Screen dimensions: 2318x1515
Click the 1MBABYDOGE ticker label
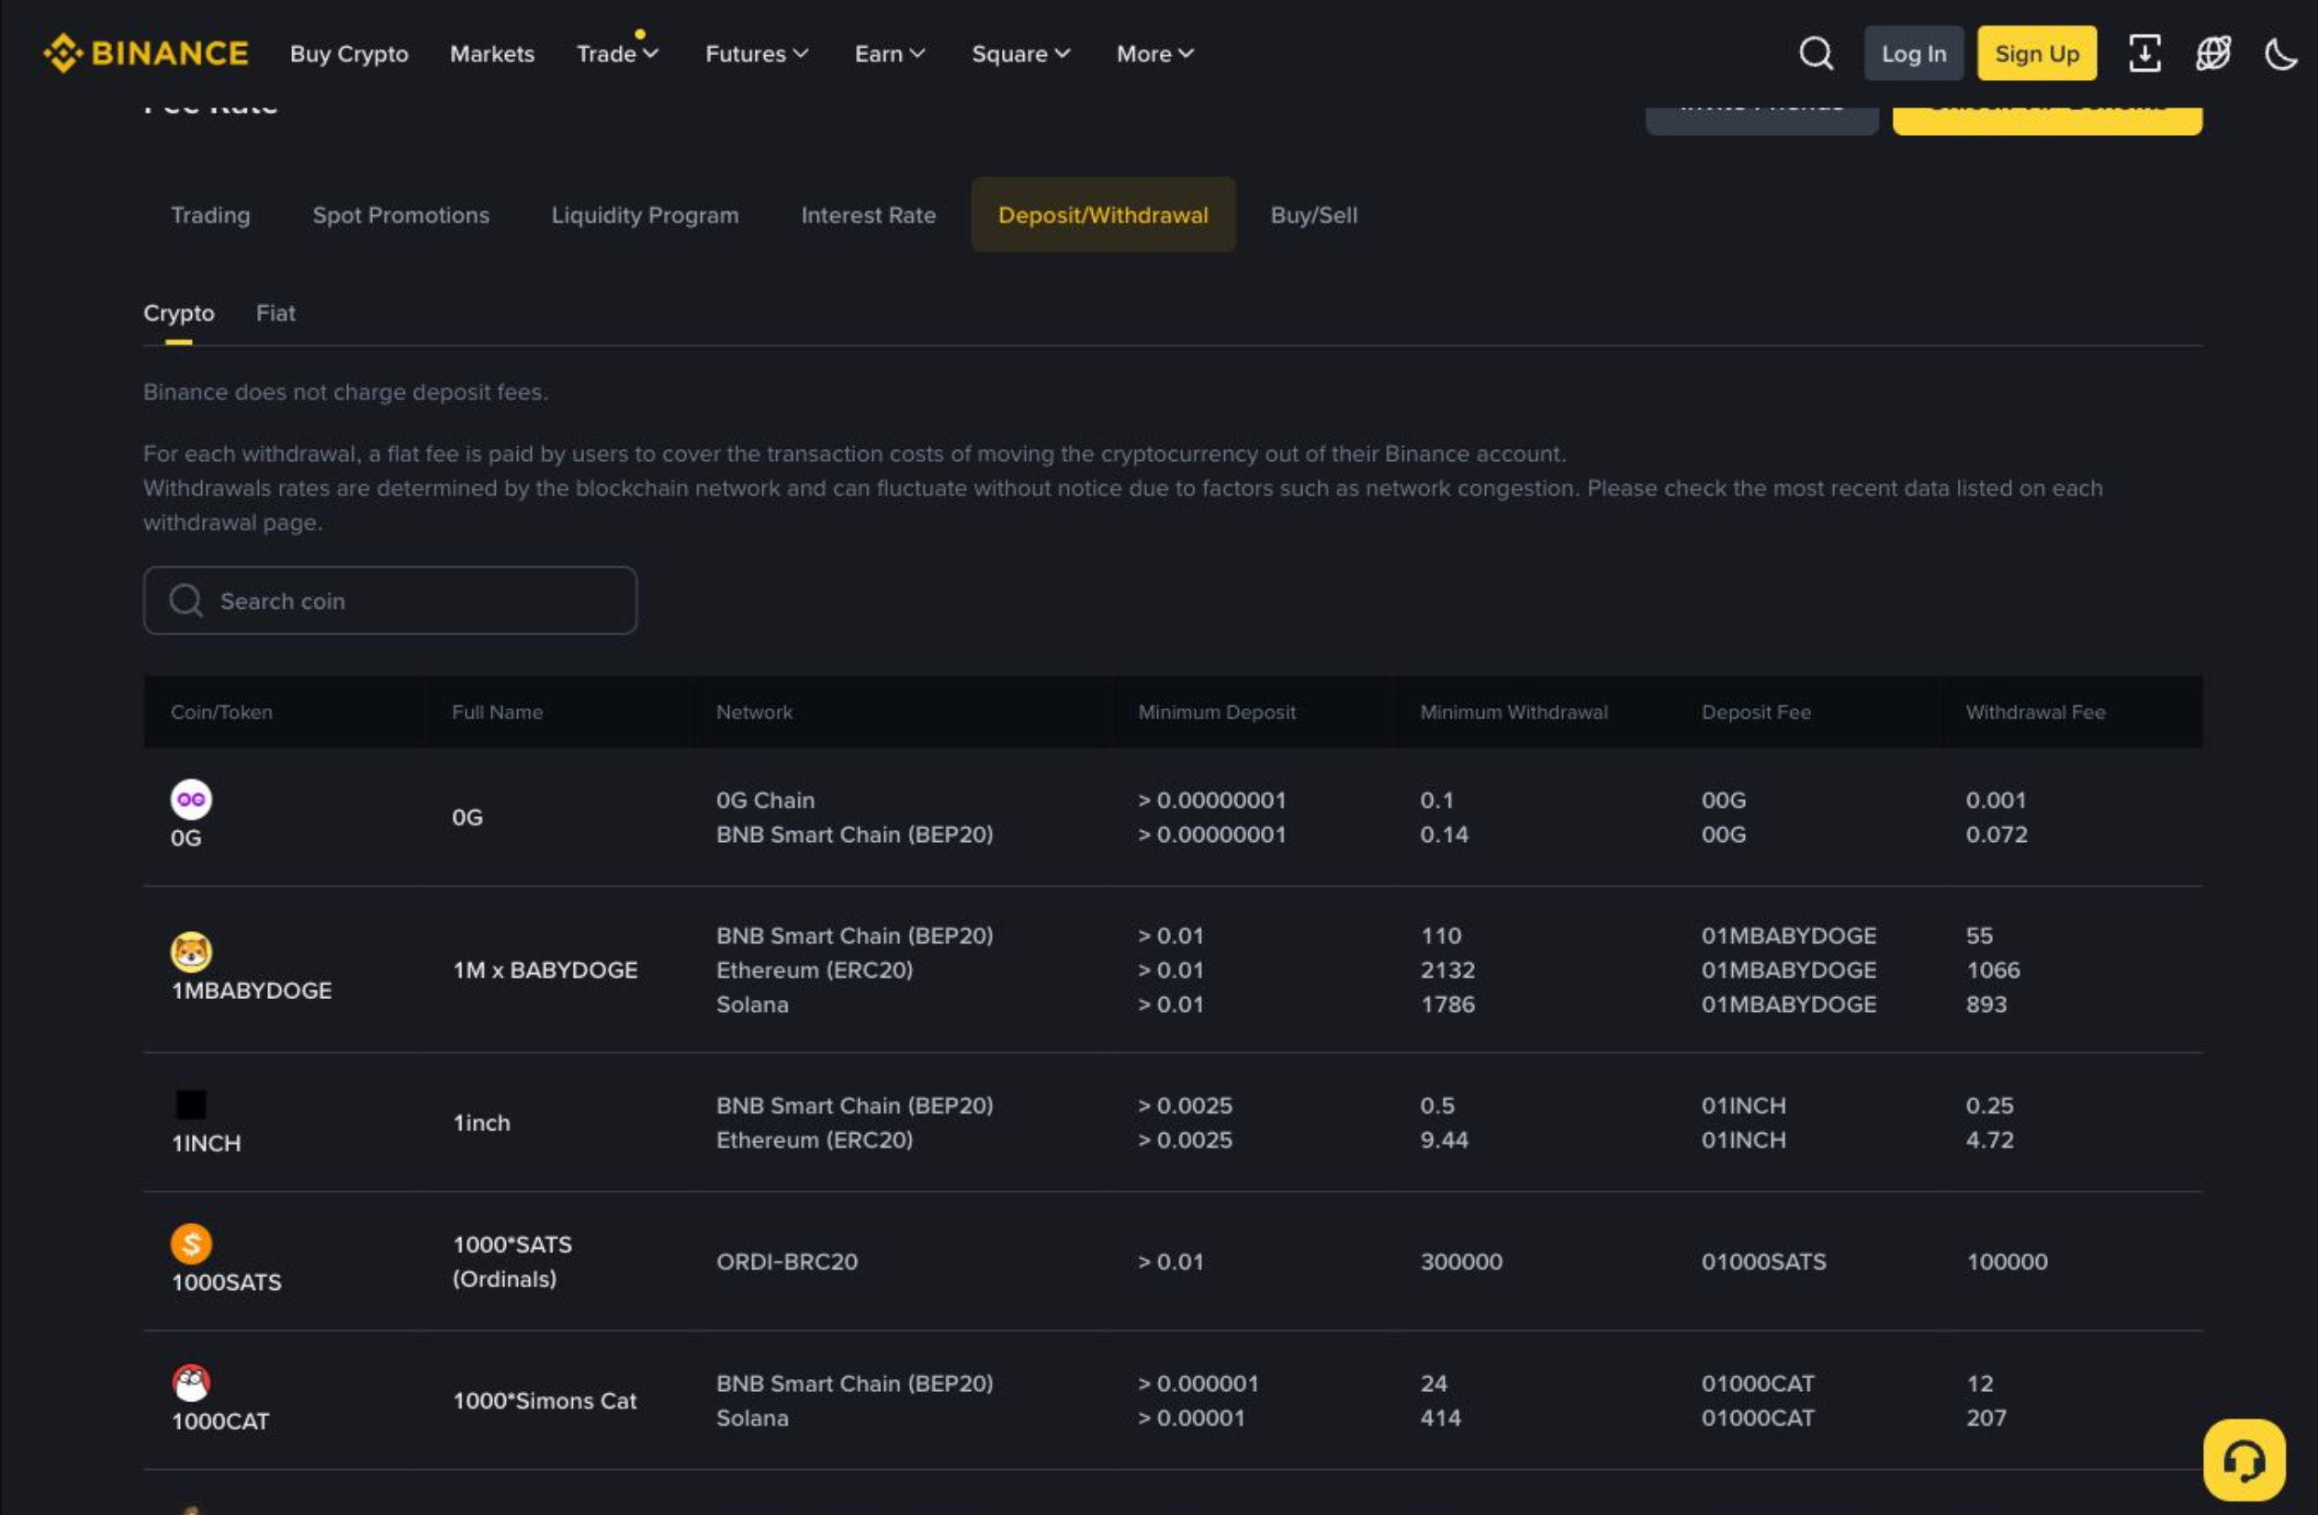click(x=252, y=990)
